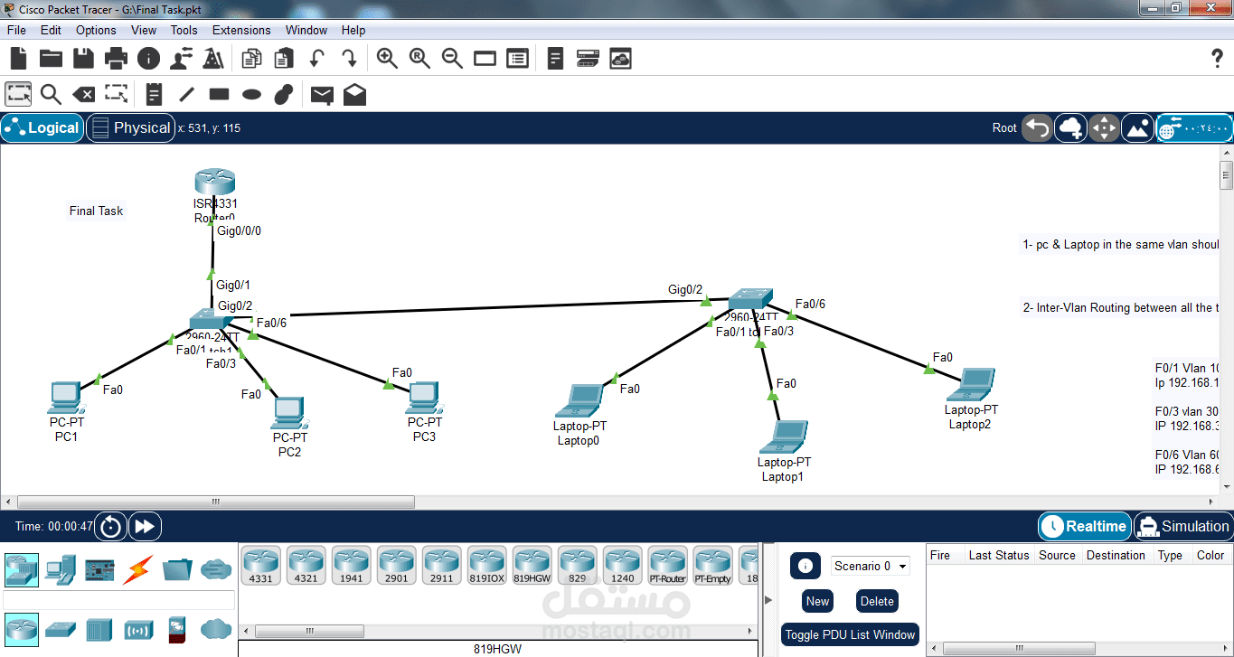
Task: Switch to Simulation mode
Action: pyautogui.click(x=1182, y=526)
